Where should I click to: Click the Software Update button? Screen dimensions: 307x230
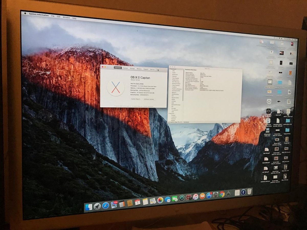click(x=149, y=99)
